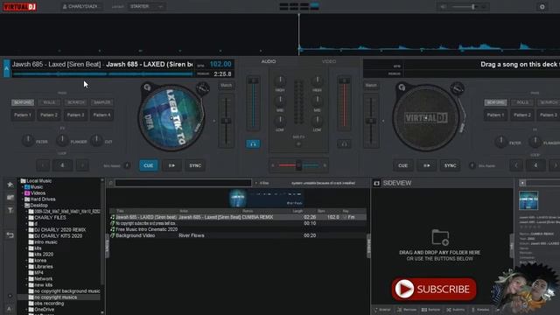
Task: Click the master volume speaker icon
Action: (x=444, y=7)
